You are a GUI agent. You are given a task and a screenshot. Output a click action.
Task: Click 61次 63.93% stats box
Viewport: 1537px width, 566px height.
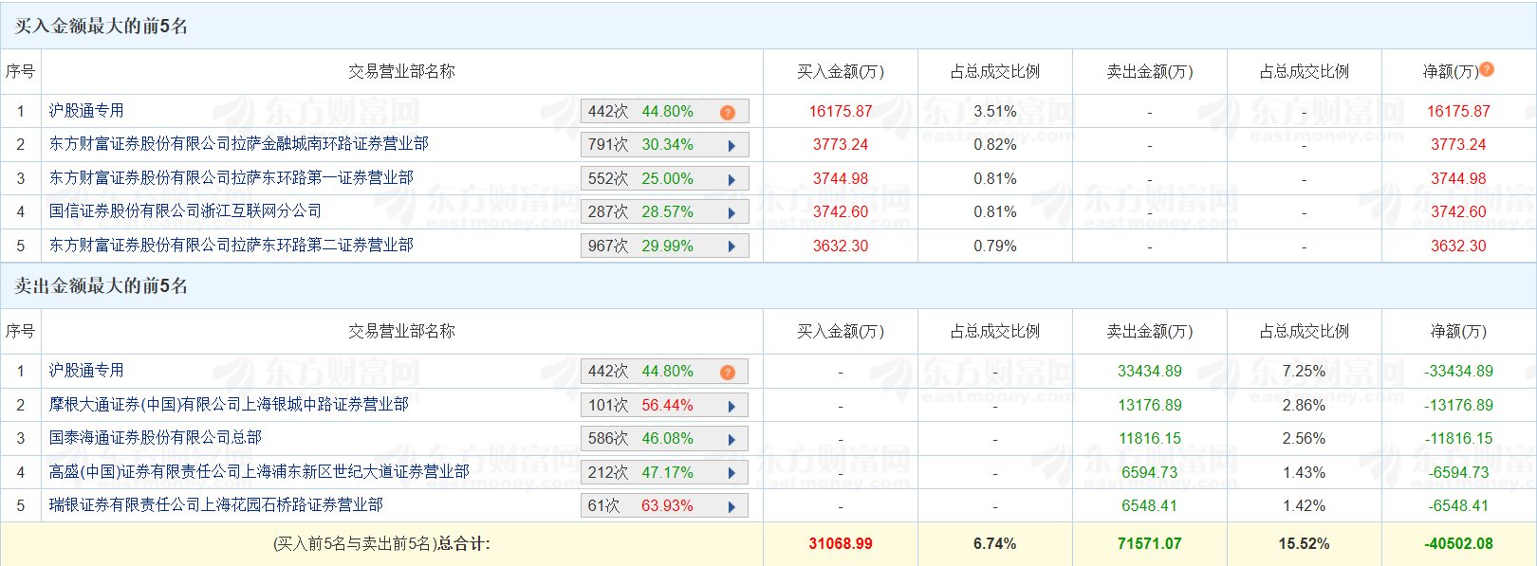(665, 506)
